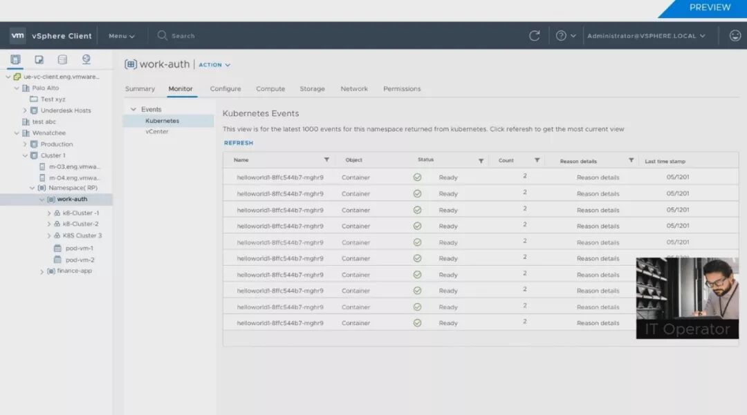Select the Hosts and Clusters view icon
The image size is (747, 415).
coord(15,59)
